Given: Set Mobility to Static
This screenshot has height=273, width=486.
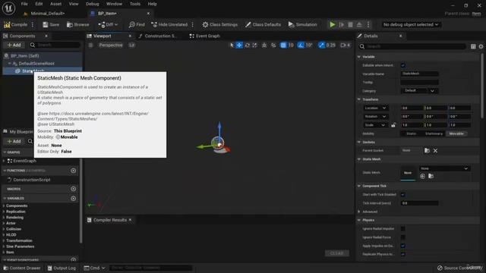Looking at the screenshot, I should coord(411,133).
